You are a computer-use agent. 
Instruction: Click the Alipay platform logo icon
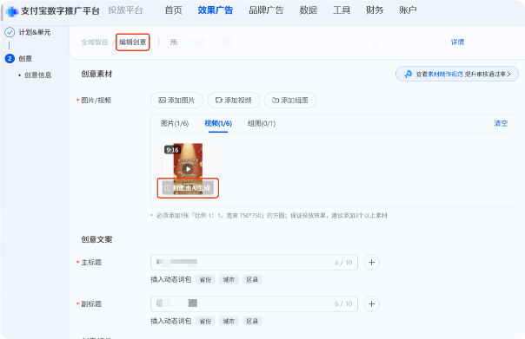click(x=11, y=11)
